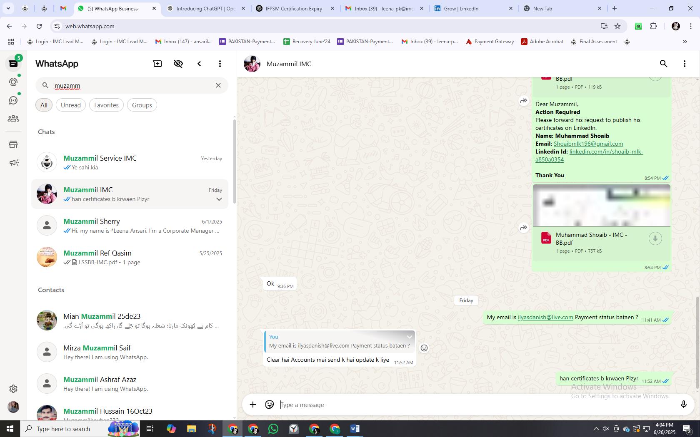Click the New chat icon
Viewport: 700px width, 437px height.
157,64
